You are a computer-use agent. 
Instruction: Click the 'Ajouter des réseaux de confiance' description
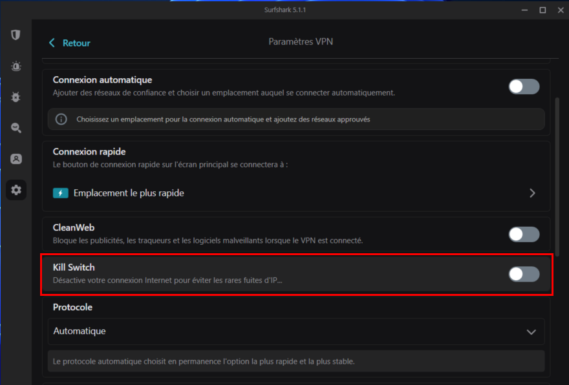tap(224, 93)
